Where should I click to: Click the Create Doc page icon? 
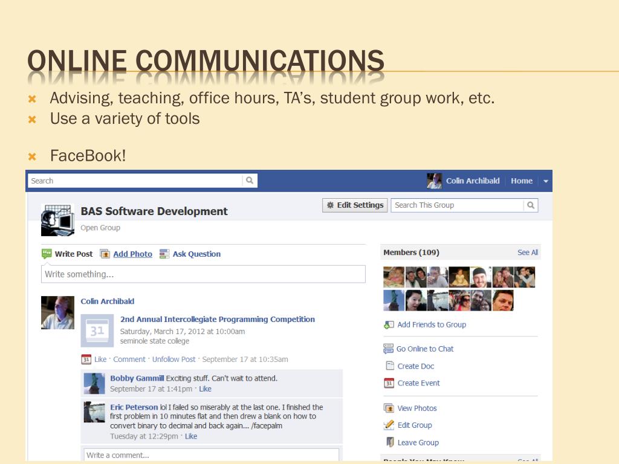coord(390,366)
